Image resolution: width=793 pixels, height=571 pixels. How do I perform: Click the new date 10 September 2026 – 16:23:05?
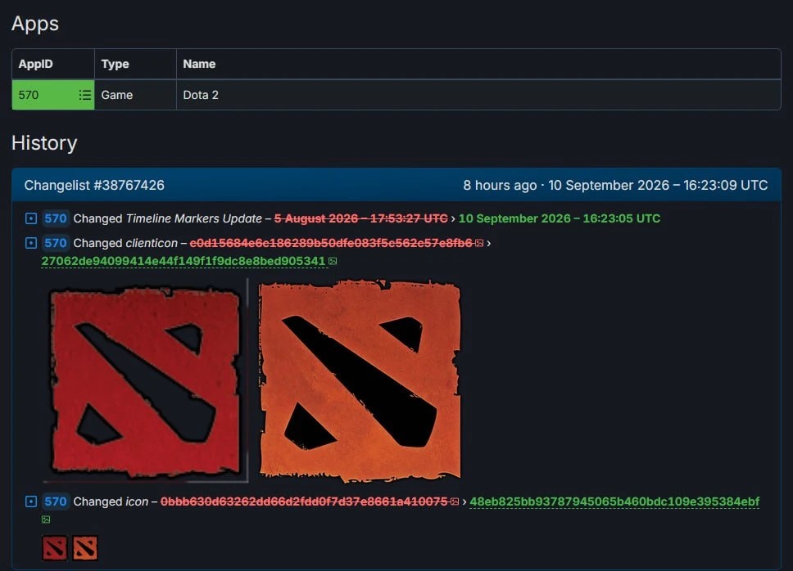[560, 218]
